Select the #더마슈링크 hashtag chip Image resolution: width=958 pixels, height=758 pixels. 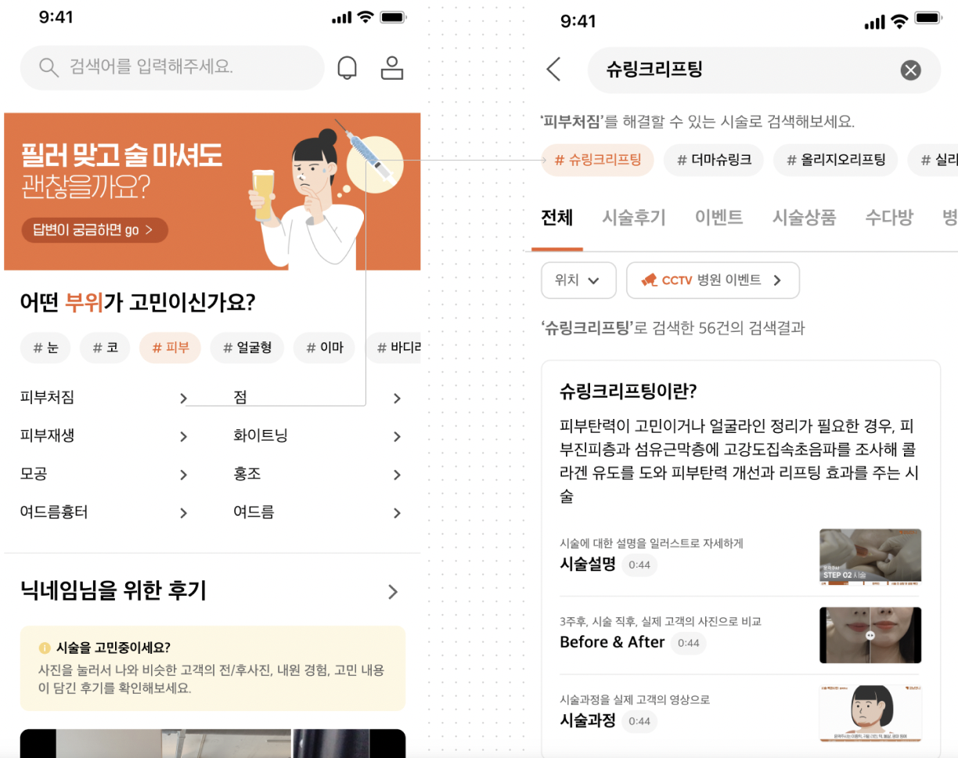tap(713, 160)
